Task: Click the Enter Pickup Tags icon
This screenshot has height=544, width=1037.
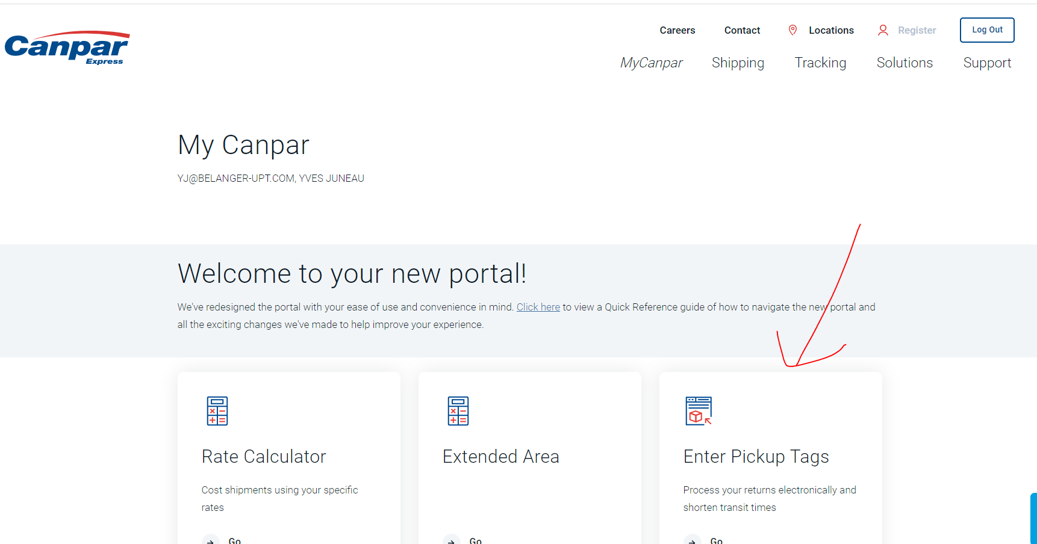Action: pyautogui.click(x=699, y=411)
